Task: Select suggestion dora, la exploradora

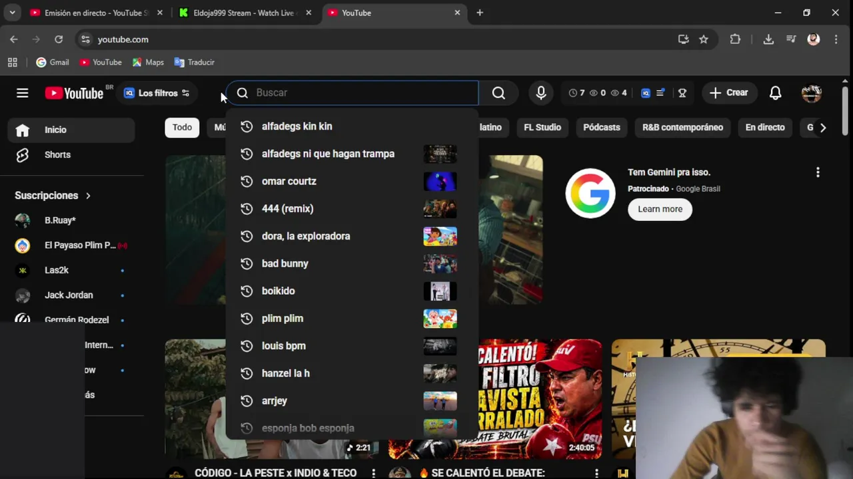Action: tap(352, 236)
